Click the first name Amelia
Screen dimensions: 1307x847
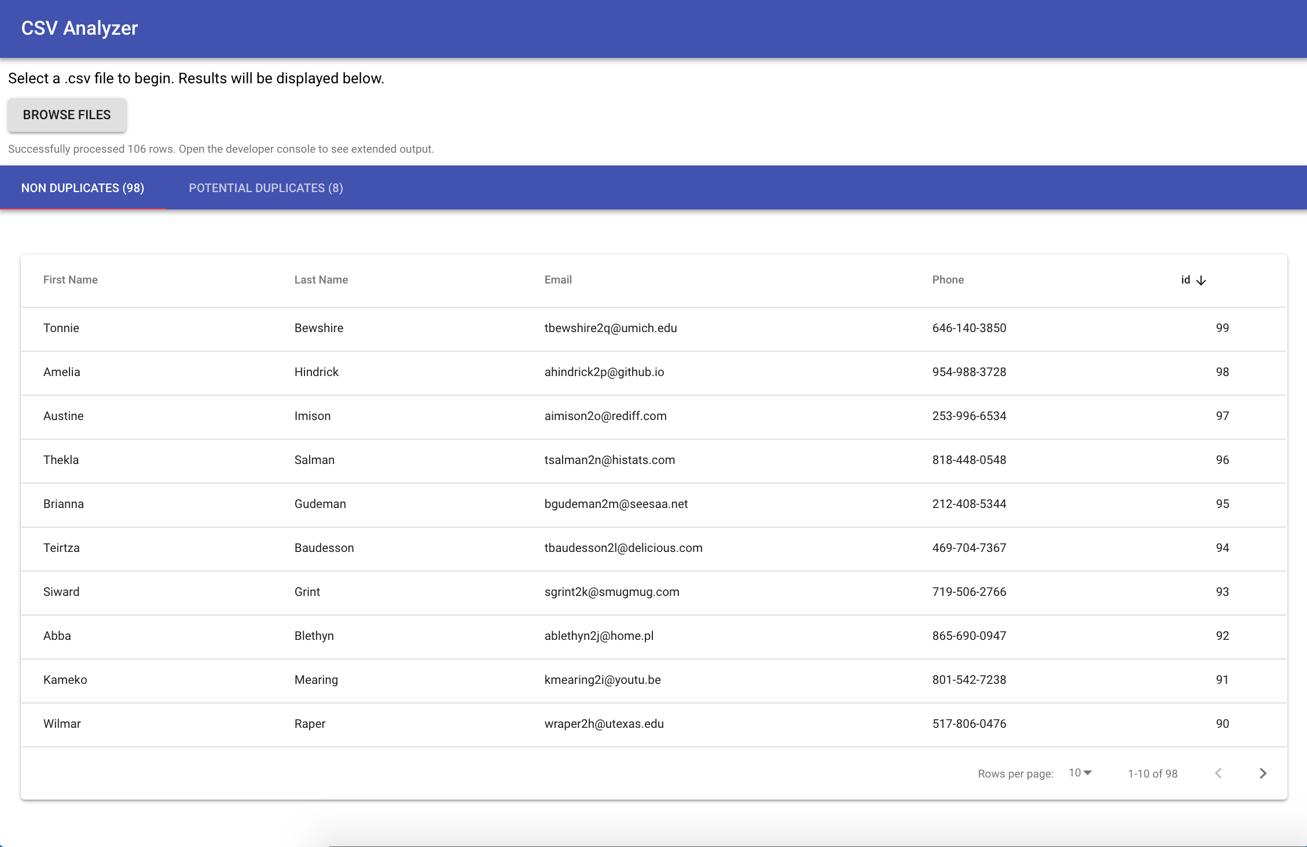pyautogui.click(x=61, y=372)
